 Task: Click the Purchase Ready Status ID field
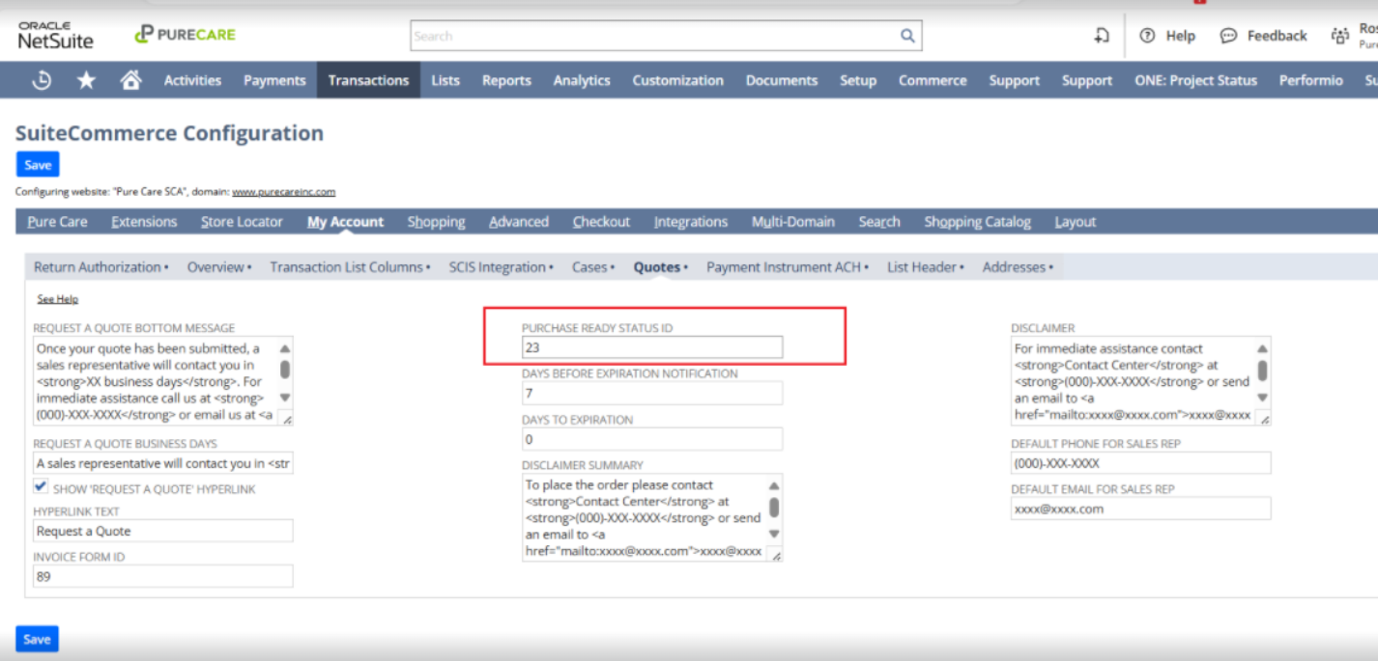click(652, 347)
